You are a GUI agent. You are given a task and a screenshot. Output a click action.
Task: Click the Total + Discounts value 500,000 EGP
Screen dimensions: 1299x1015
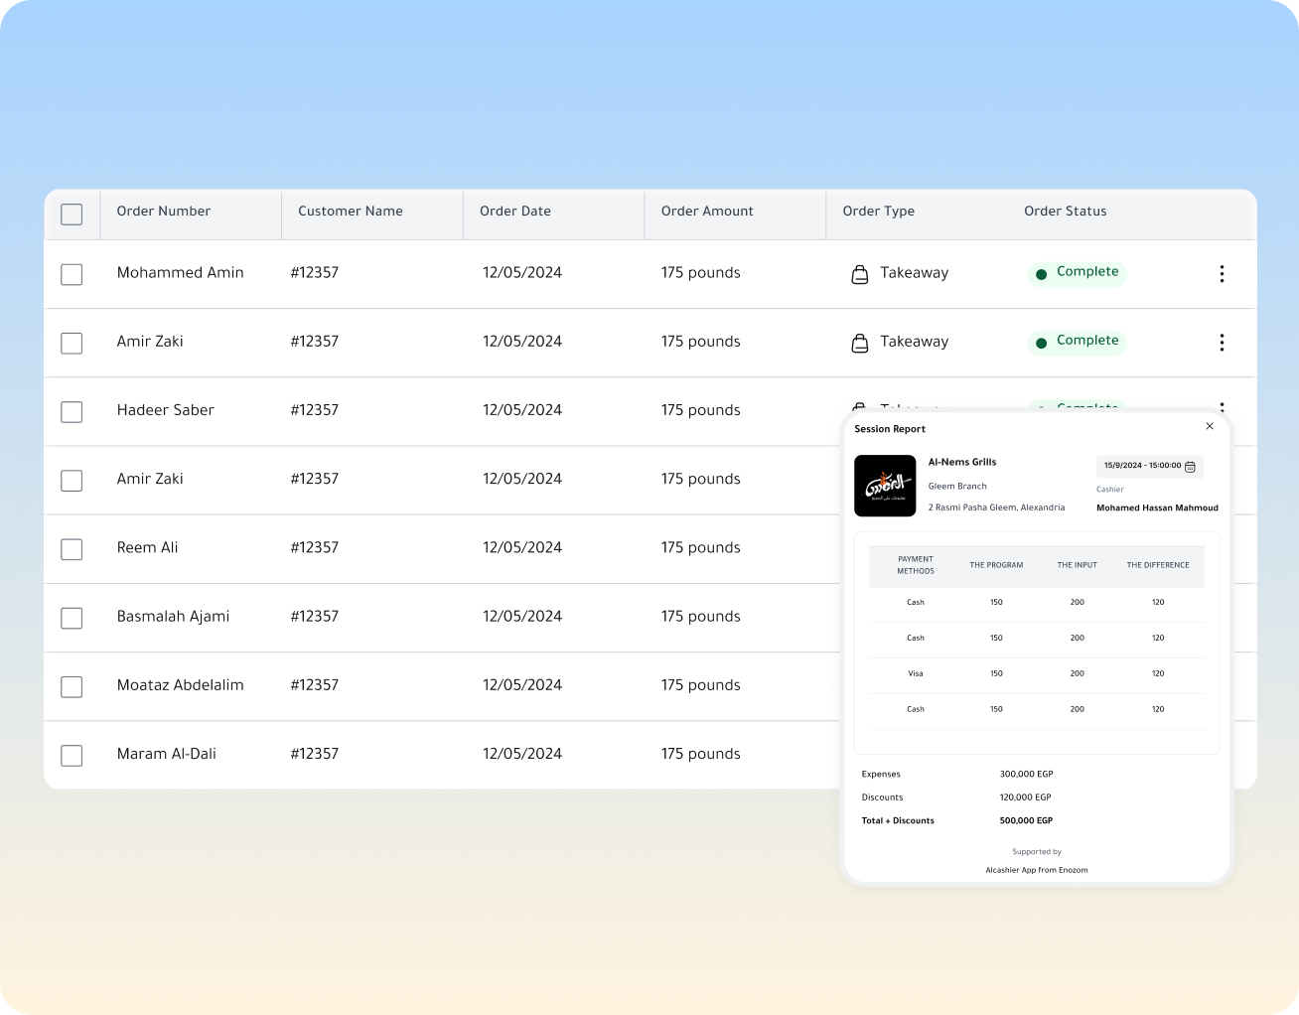pyautogui.click(x=1026, y=821)
